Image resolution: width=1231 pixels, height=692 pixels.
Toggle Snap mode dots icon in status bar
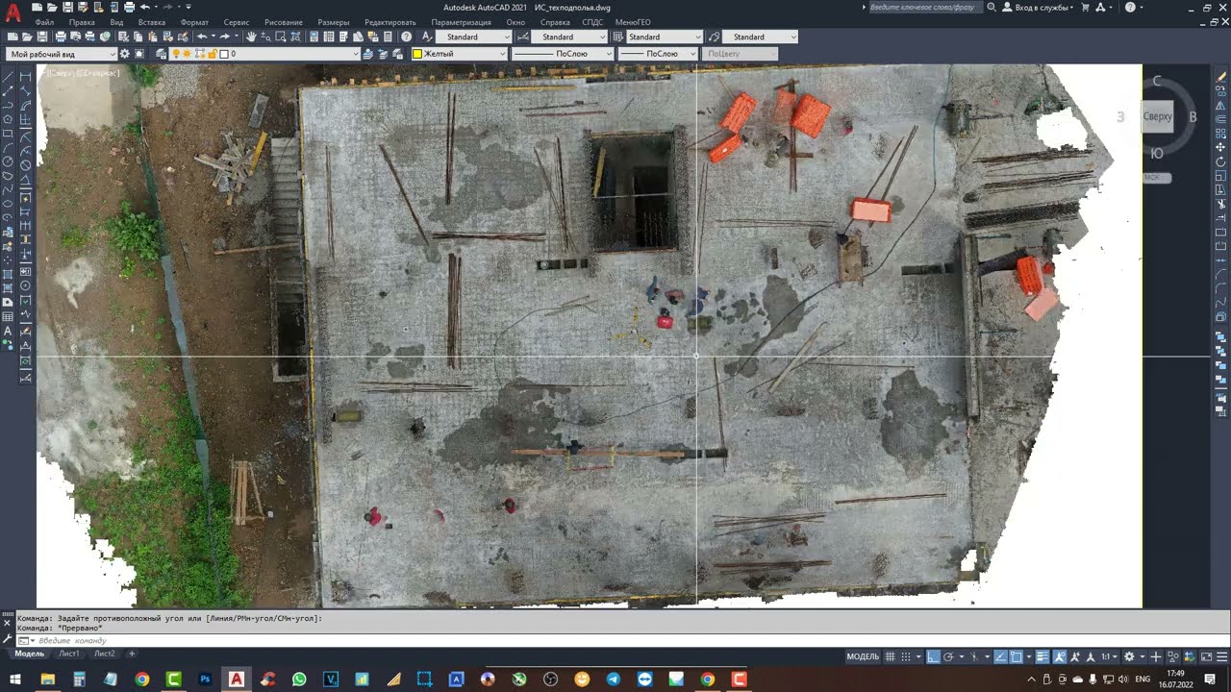(x=906, y=656)
